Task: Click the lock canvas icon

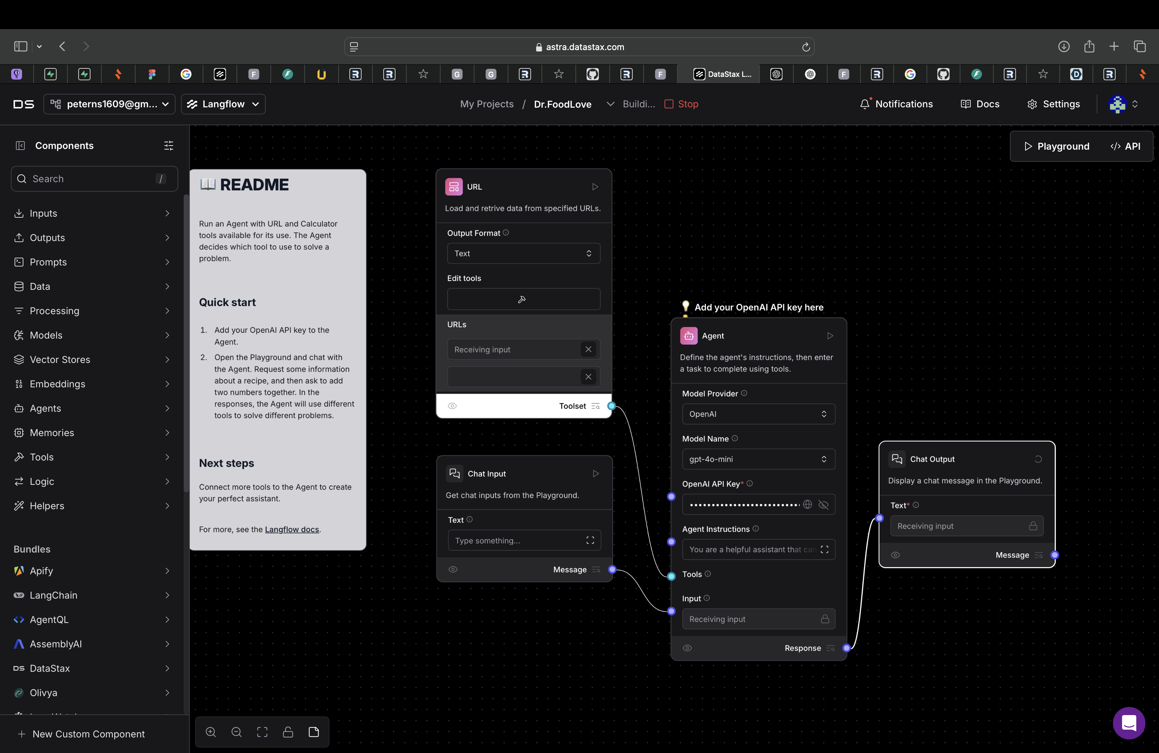Action: [x=288, y=732]
